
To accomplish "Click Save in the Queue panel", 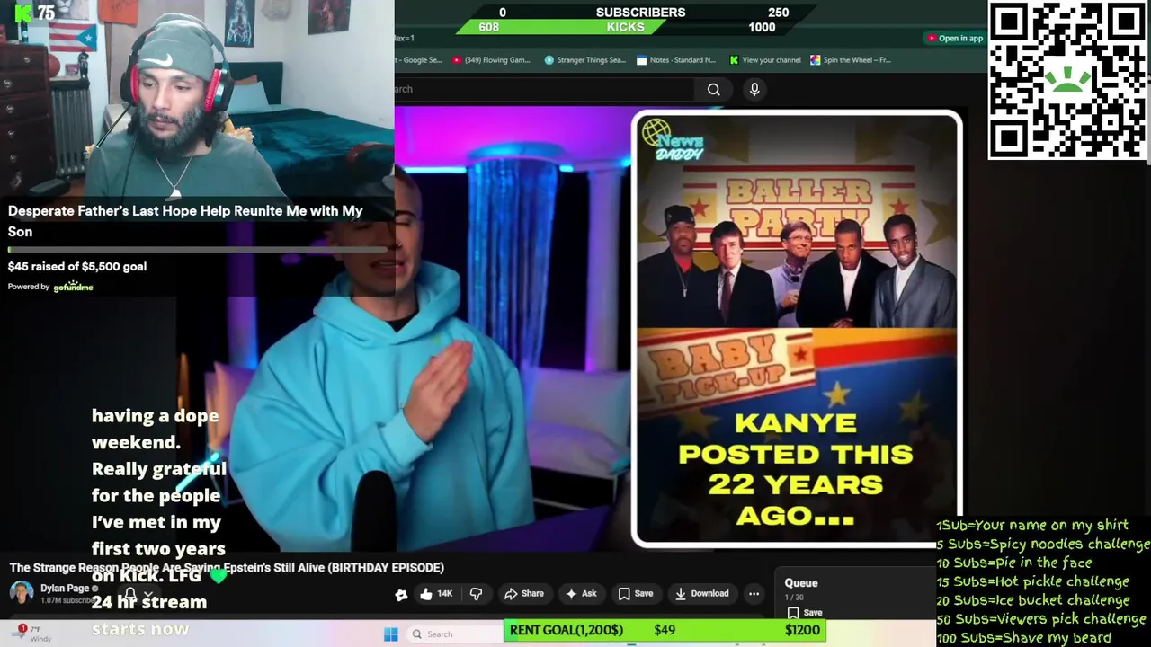I will [805, 612].
